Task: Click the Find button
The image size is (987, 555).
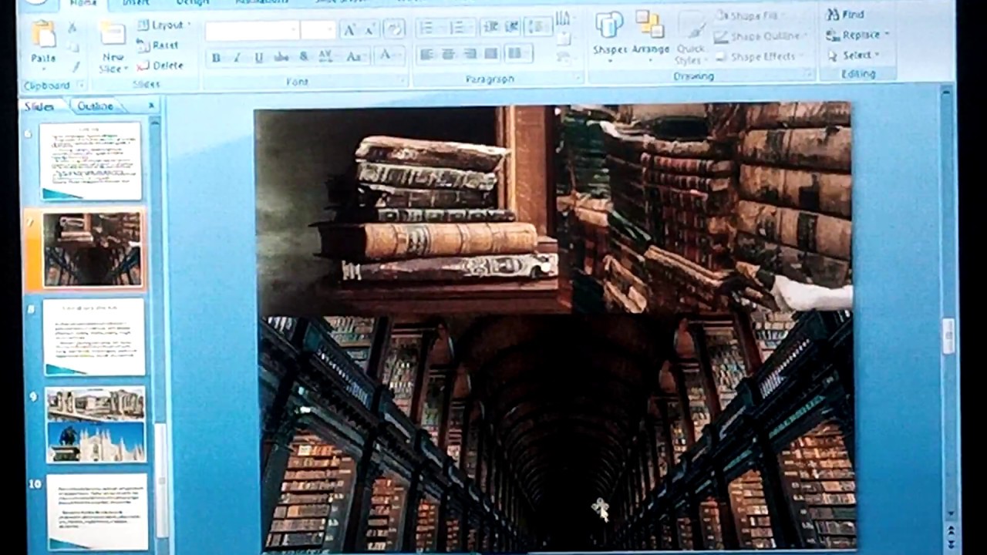Action: [x=845, y=15]
